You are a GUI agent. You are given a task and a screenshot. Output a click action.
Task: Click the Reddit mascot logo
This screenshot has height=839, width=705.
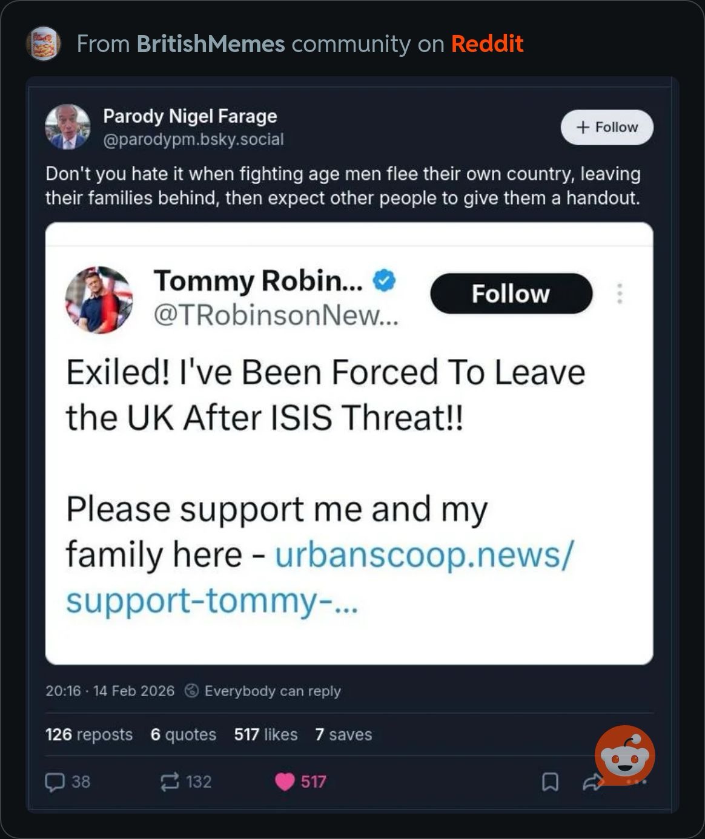click(624, 754)
